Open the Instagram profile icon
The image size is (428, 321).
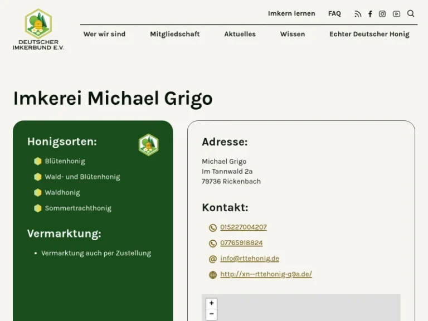(382, 14)
